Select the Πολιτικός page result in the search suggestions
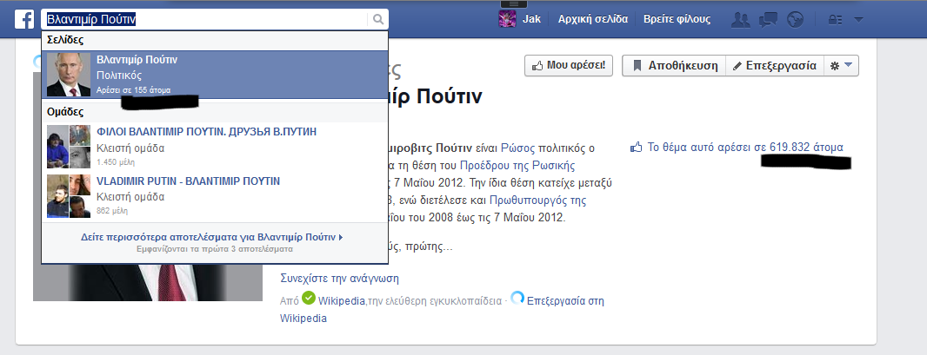This screenshot has width=927, height=355. (214, 75)
